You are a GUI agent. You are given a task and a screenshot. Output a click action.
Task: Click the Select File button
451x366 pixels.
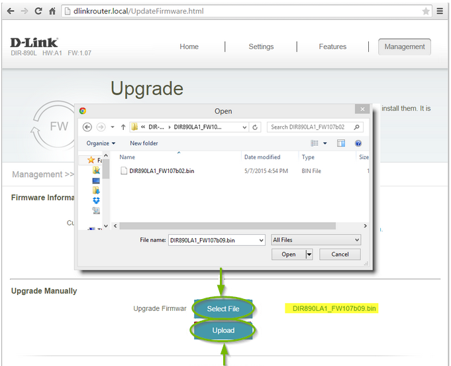(223, 309)
